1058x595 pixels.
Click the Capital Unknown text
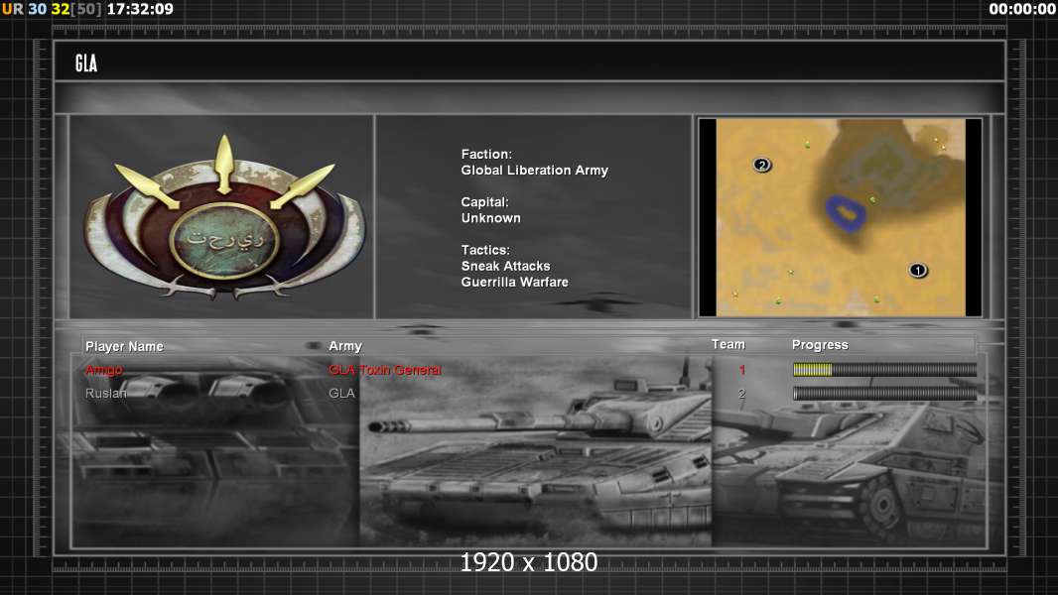pos(490,210)
